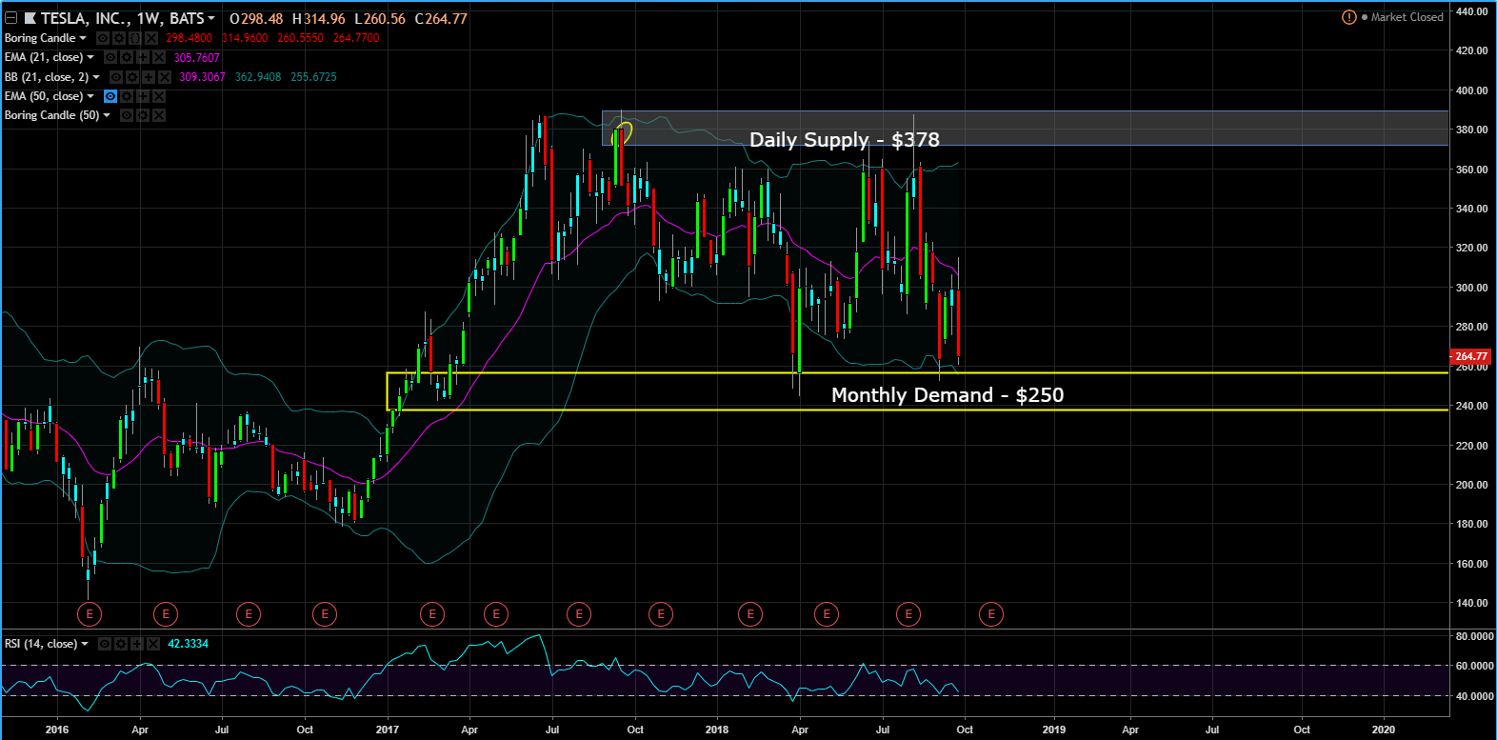Remove the EMA (21, close) indicator
This screenshot has width=1497, height=740.
[x=158, y=57]
